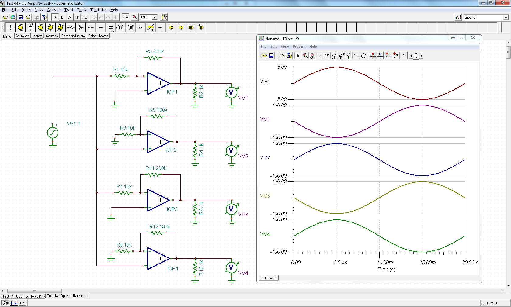This screenshot has height=307, width=511.
Task: Click the Time (s) axis label
Action: point(386,269)
